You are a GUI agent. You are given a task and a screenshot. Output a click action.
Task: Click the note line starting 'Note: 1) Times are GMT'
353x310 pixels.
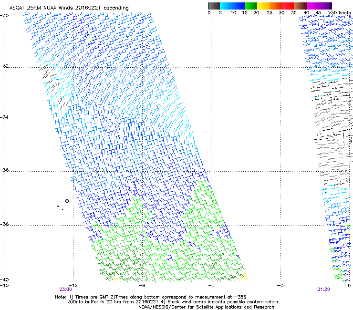pos(151,297)
